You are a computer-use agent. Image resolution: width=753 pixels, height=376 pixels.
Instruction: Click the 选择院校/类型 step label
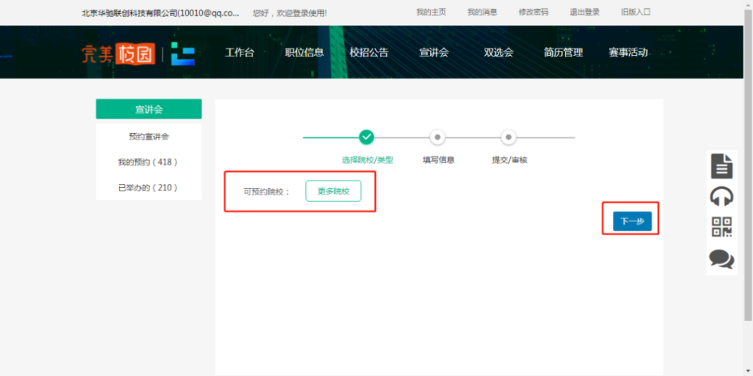[367, 160]
